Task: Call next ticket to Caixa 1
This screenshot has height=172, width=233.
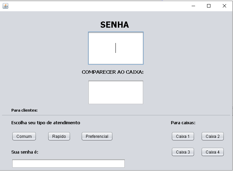Action: (x=183, y=136)
